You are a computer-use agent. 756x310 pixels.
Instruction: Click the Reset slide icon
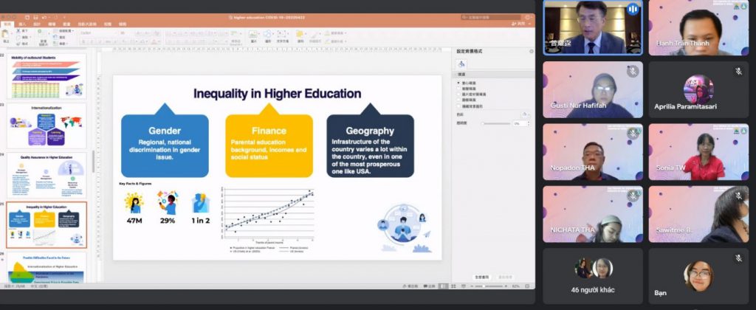tap(55, 37)
